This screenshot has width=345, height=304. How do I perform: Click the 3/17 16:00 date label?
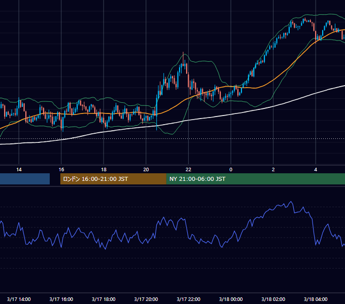click(61, 299)
